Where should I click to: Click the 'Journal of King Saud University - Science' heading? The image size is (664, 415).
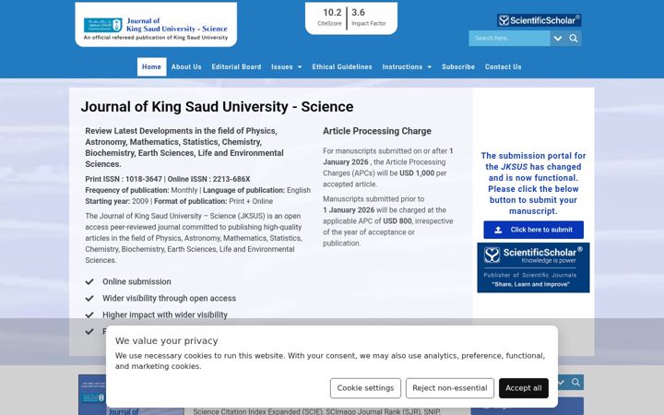pyautogui.click(x=217, y=107)
